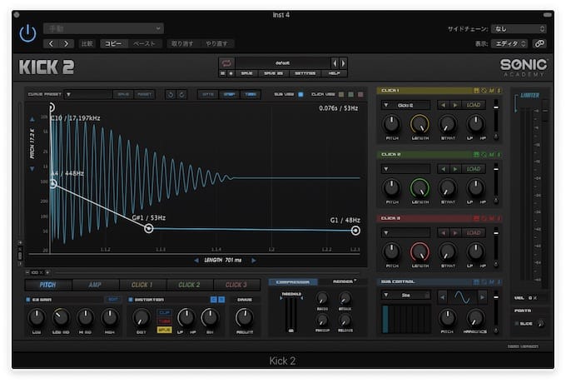Open the Sine sub waveform dropdown

click(x=405, y=296)
